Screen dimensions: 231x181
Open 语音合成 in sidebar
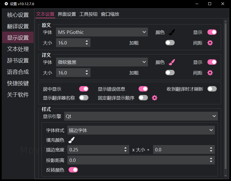(x=18, y=72)
